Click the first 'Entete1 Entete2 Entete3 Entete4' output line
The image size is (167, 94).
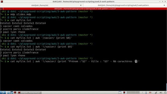(23, 23)
